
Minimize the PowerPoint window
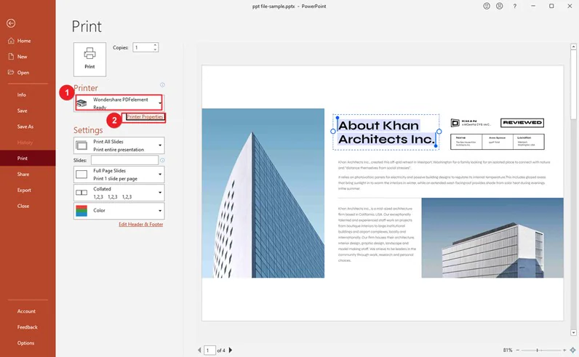tap(533, 6)
